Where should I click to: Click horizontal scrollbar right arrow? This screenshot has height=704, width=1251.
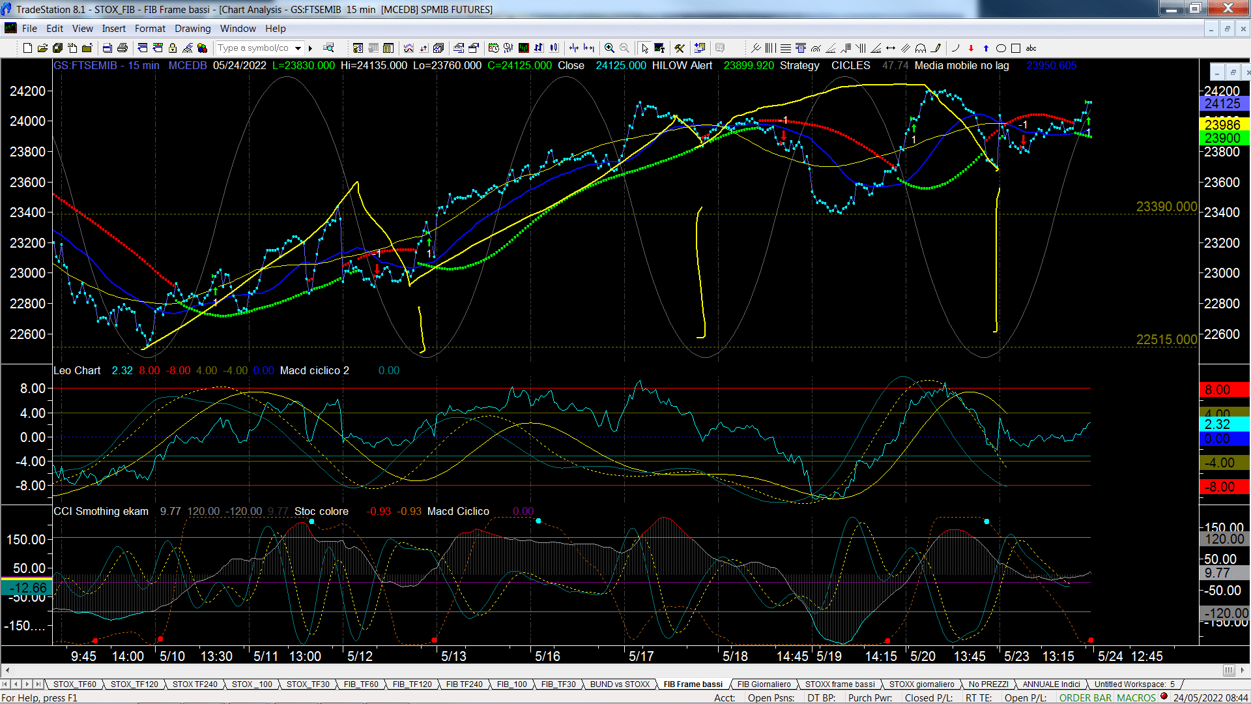coord(1243,670)
